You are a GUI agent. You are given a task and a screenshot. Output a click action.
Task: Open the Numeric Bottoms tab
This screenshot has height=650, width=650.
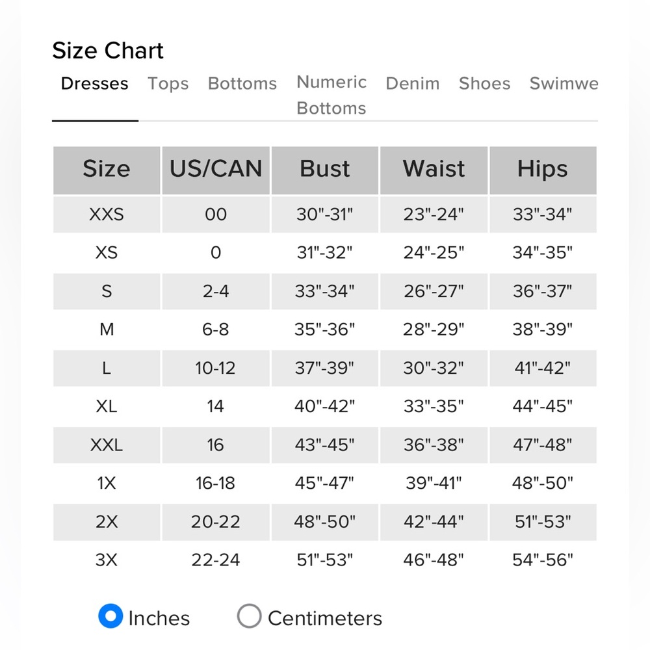[x=331, y=95]
